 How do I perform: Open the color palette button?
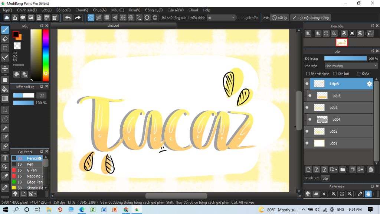(x=16, y=74)
